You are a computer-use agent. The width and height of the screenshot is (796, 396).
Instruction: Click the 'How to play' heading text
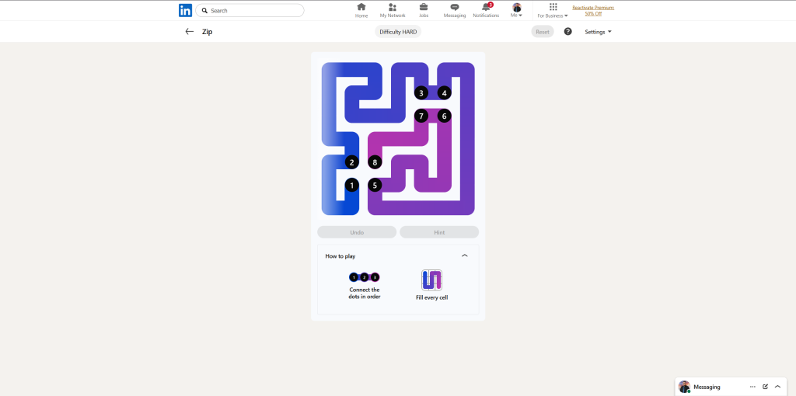coord(340,256)
